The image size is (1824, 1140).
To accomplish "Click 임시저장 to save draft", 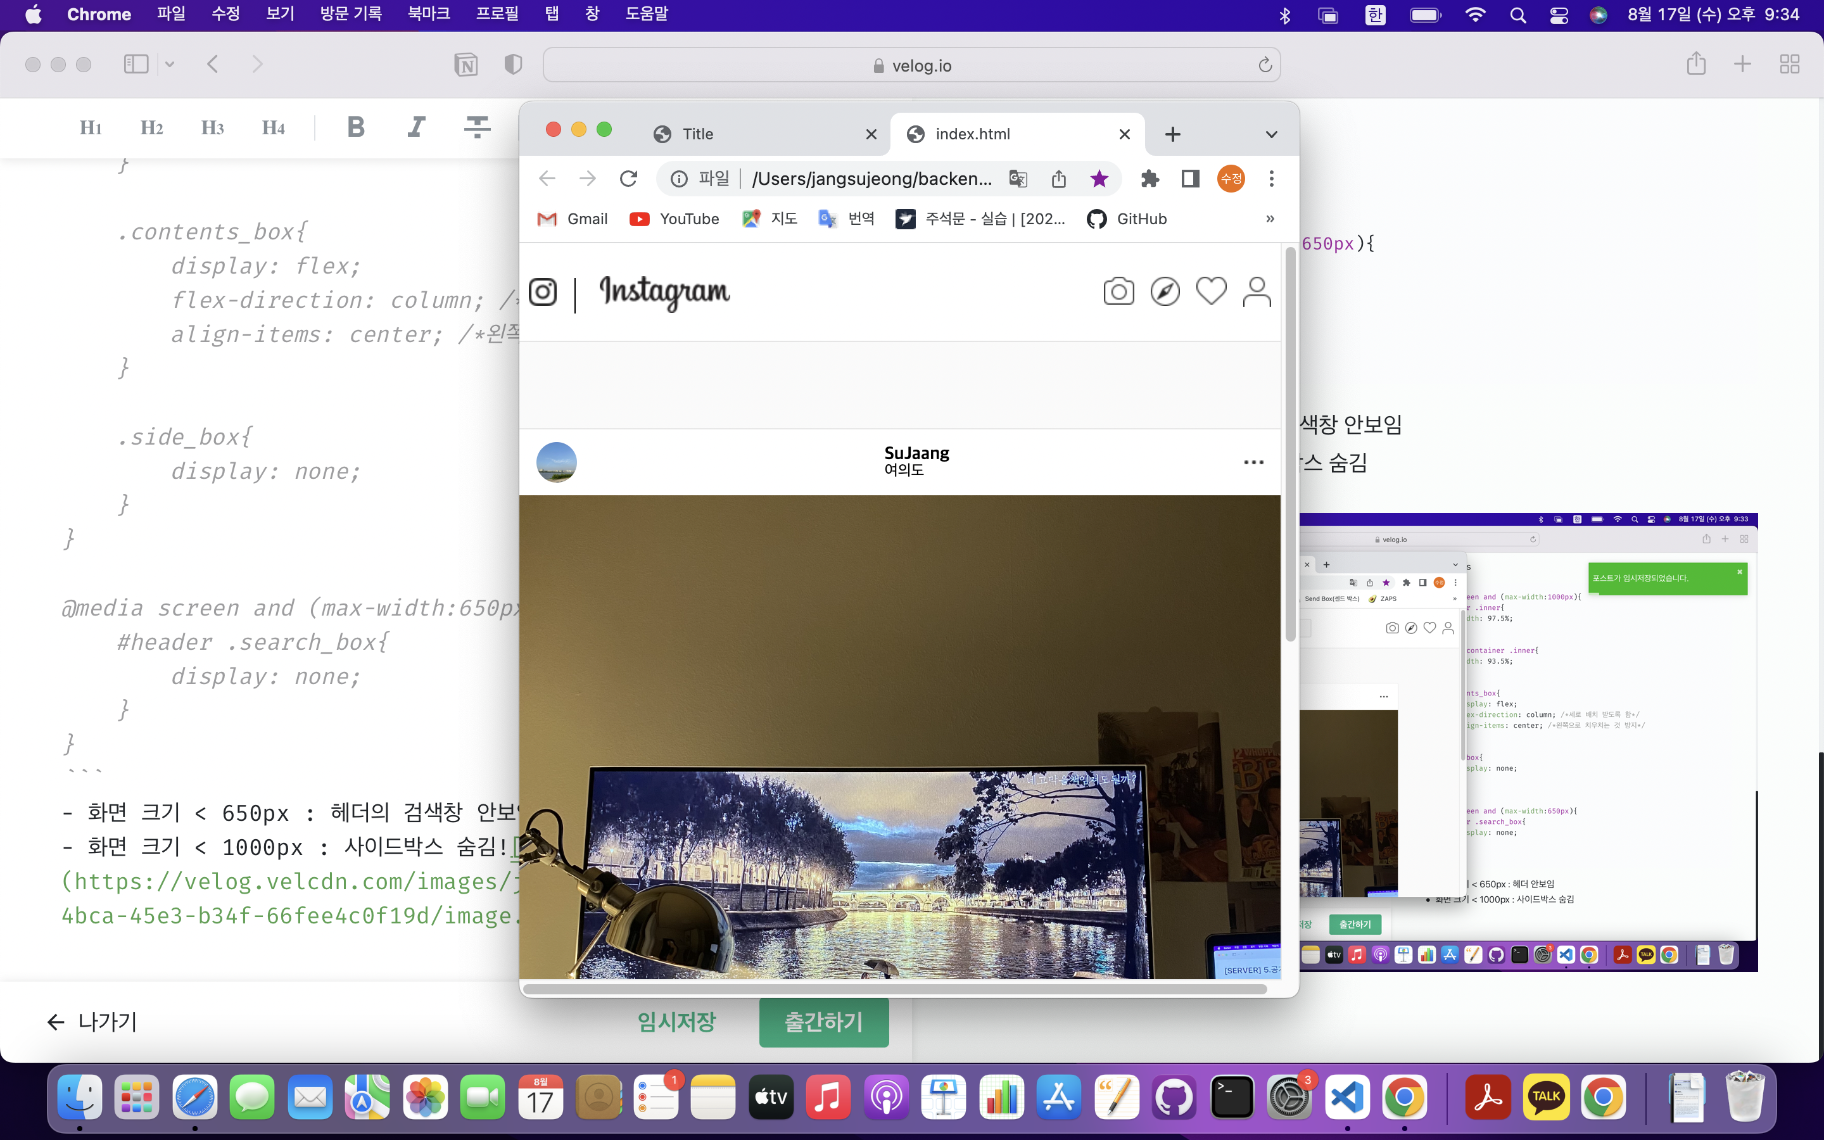I will [x=676, y=1022].
